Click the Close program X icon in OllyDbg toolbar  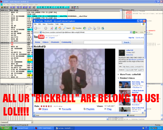[x=7, y=7]
